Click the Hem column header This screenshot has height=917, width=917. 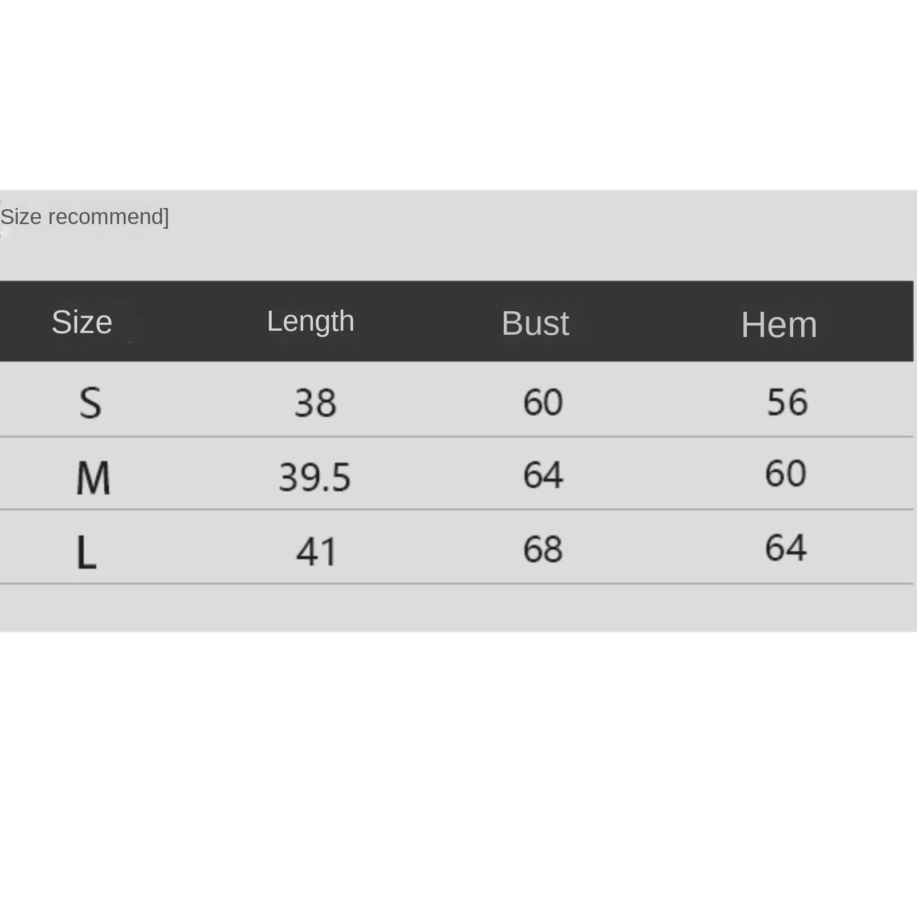pyautogui.click(x=779, y=325)
